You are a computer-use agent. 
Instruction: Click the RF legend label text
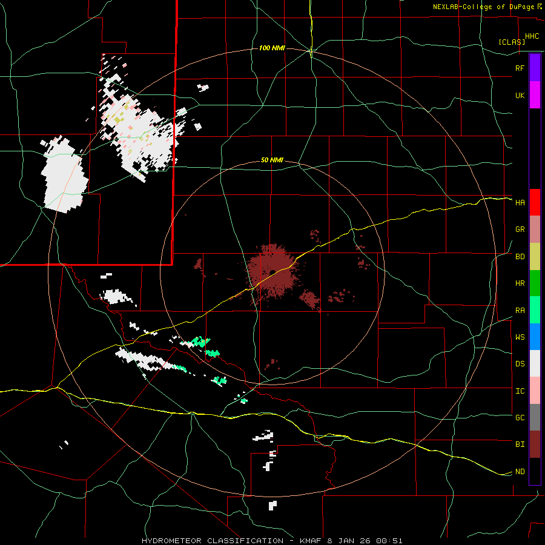[520, 68]
